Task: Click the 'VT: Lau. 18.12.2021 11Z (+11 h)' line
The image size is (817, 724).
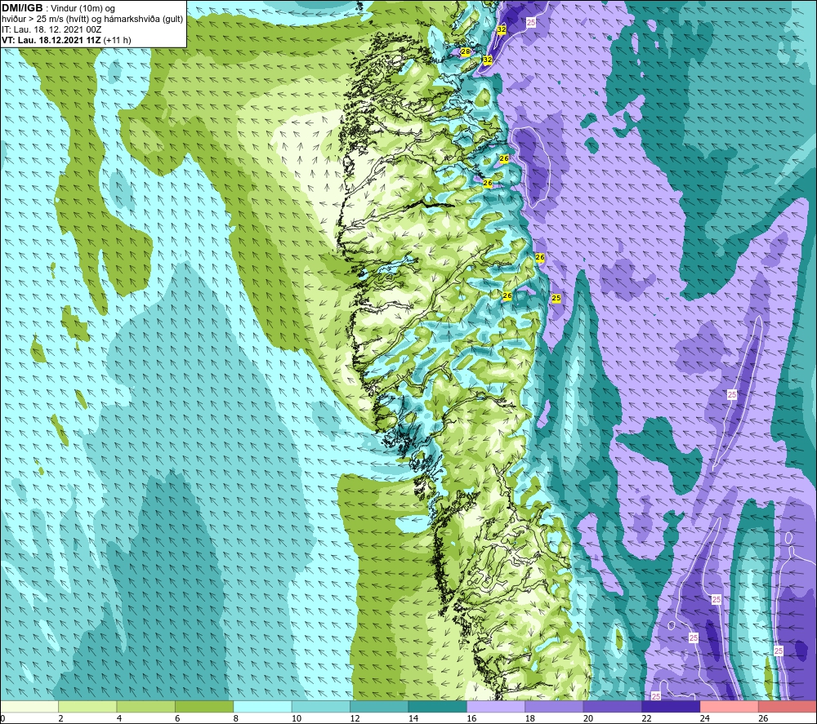Action: click(x=66, y=40)
